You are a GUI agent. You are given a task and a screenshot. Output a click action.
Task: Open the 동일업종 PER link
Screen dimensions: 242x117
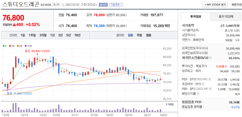pyautogui.click(x=192, y=102)
